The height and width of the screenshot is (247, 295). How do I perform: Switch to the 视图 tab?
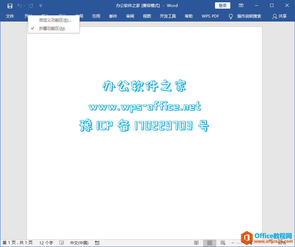[x=147, y=16]
